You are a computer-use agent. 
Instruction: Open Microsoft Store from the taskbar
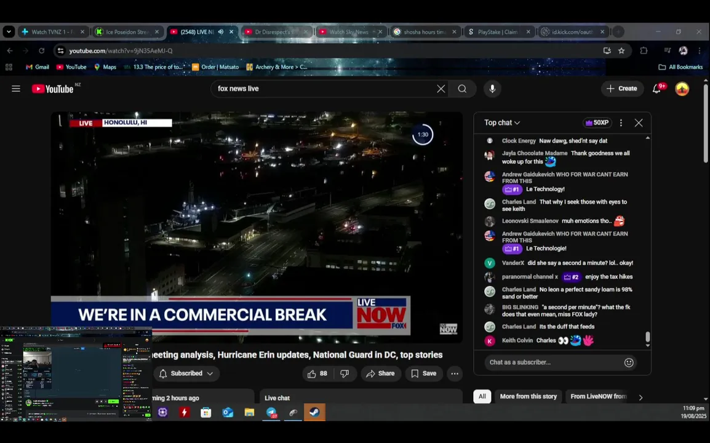pyautogui.click(x=206, y=412)
